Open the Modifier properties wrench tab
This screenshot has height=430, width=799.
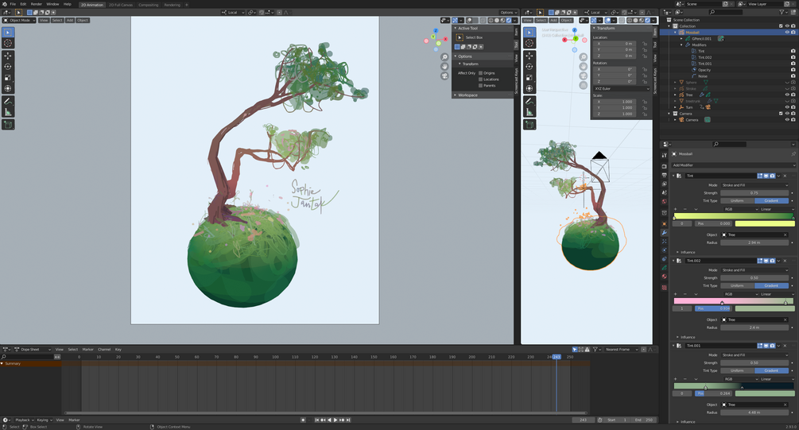pyautogui.click(x=664, y=232)
